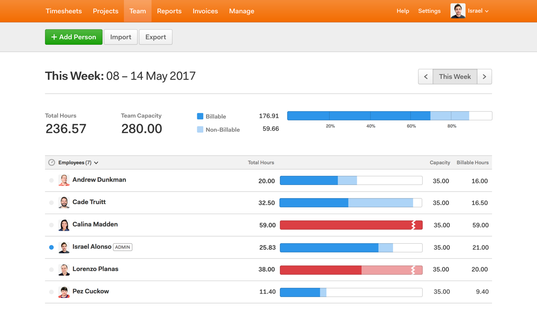This screenshot has width=537, height=324.
Task: Click the Add Person button
Action: click(74, 37)
